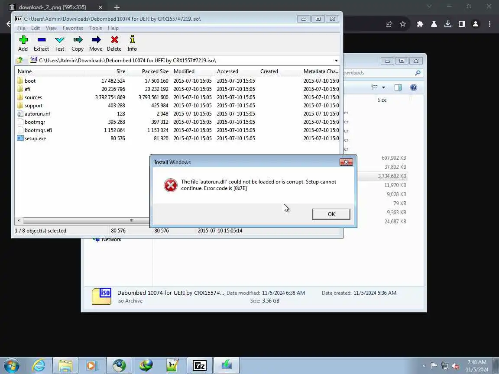Screen dimensions: 499x374
Task: Open the File menu in 7-Zip
Action: pyautogui.click(x=21, y=28)
